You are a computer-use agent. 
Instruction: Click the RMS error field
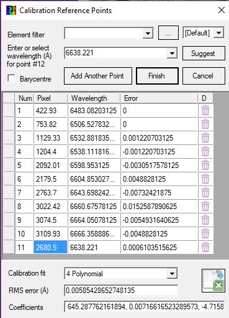(x=121, y=291)
